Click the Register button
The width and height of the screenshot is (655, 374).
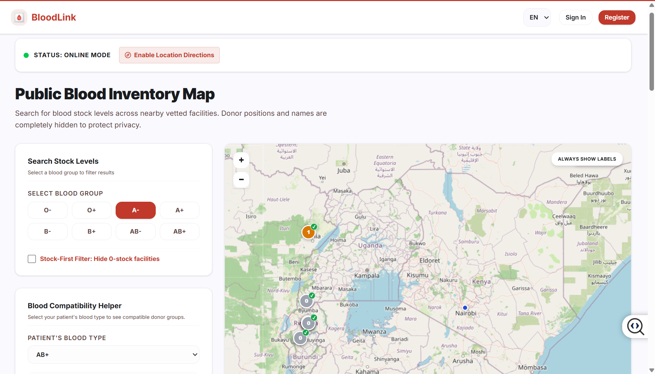coord(617,17)
